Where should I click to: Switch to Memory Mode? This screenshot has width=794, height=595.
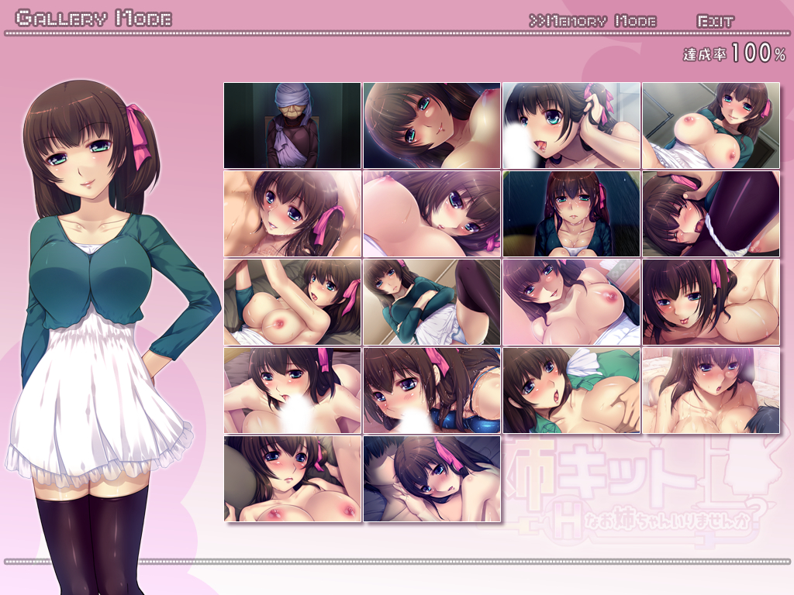tap(593, 21)
